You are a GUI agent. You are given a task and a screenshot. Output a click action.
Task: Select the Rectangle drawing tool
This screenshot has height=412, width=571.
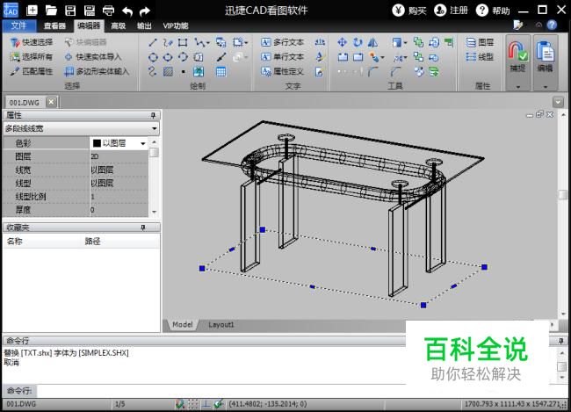tap(183, 42)
